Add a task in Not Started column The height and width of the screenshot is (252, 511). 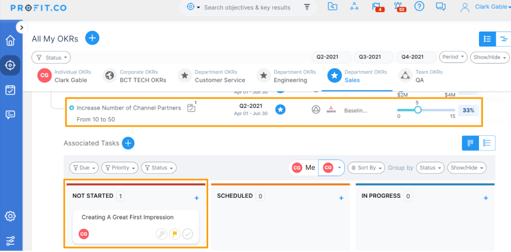click(197, 198)
